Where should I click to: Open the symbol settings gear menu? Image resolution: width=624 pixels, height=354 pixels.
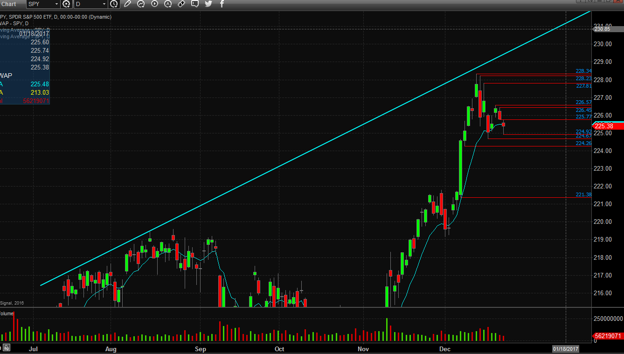pyautogui.click(x=66, y=4)
